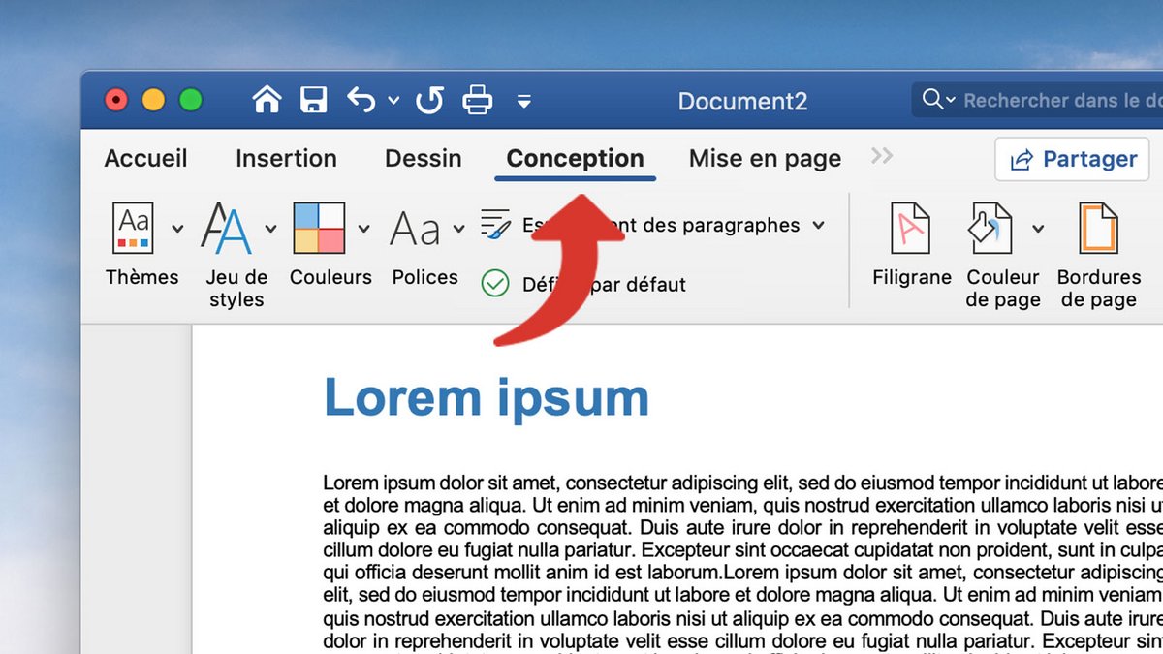Expand the Polices dropdown arrow
Viewport: 1163px width, 654px height.
pyautogui.click(x=458, y=229)
